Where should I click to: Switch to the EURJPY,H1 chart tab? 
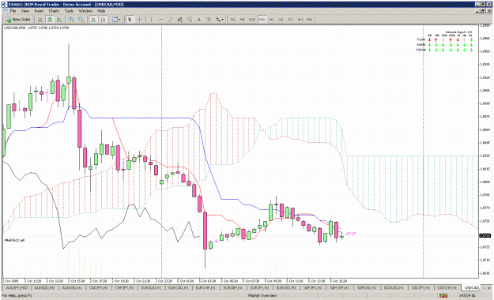click(259, 287)
